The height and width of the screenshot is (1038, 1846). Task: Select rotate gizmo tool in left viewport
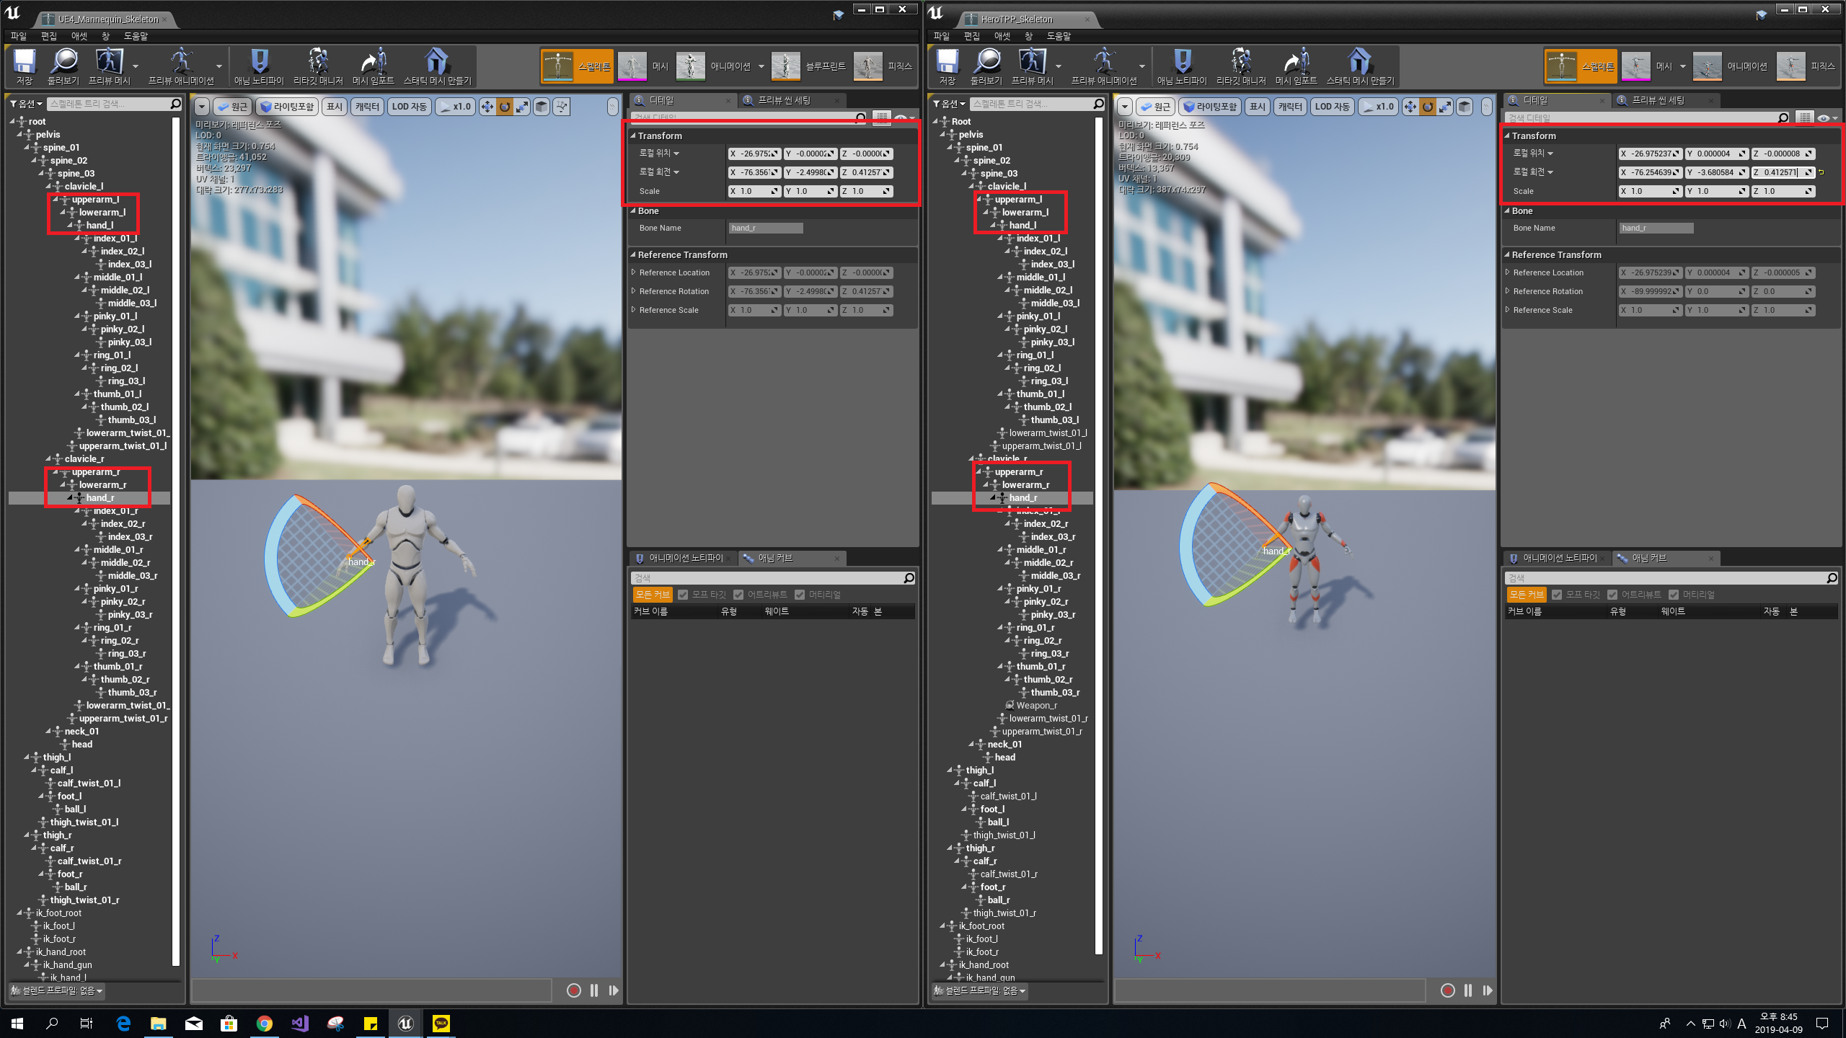(505, 107)
